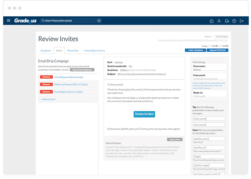
Task: Edit the Sent next day value
Action: 119,62
